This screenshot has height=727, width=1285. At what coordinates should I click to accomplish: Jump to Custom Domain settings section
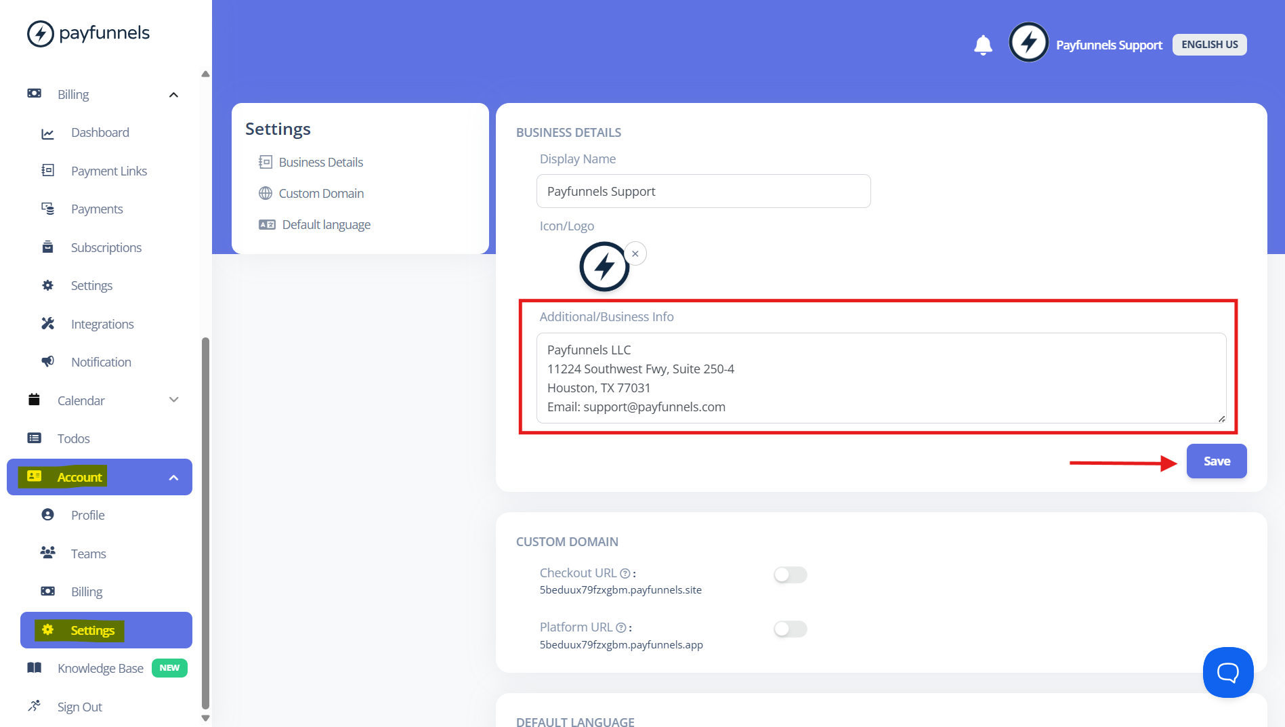pyautogui.click(x=321, y=194)
